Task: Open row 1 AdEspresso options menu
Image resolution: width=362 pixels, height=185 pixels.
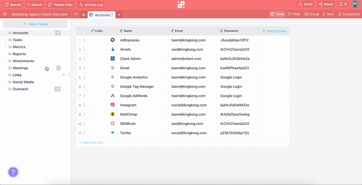Action: tap(84, 40)
